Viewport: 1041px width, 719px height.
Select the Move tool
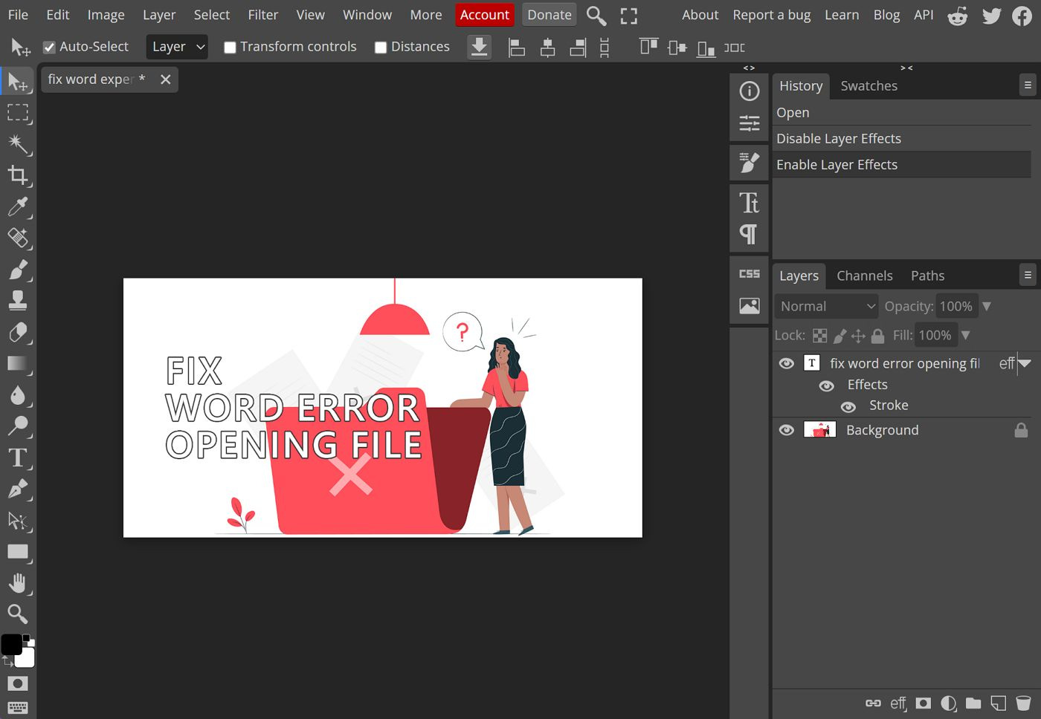pos(18,82)
